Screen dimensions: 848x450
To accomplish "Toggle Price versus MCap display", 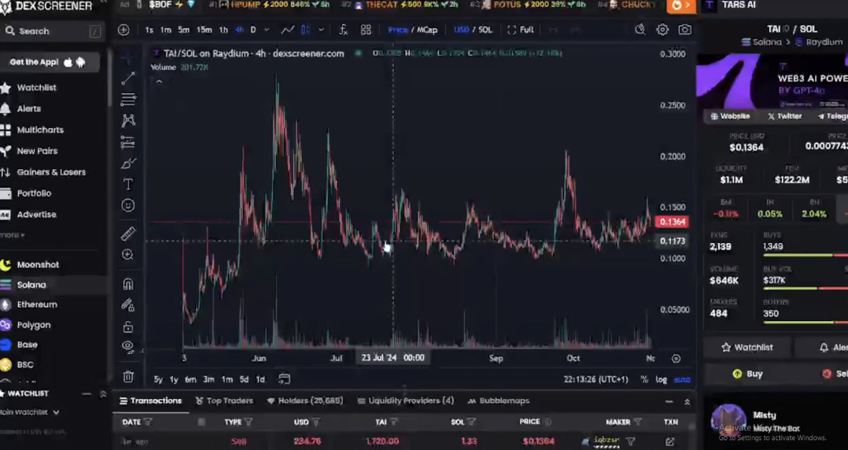I will [x=413, y=29].
